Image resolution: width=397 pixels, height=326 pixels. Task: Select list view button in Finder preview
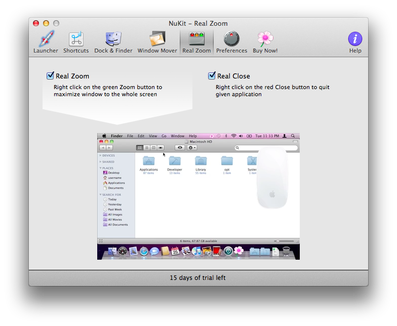tap(147, 148)
